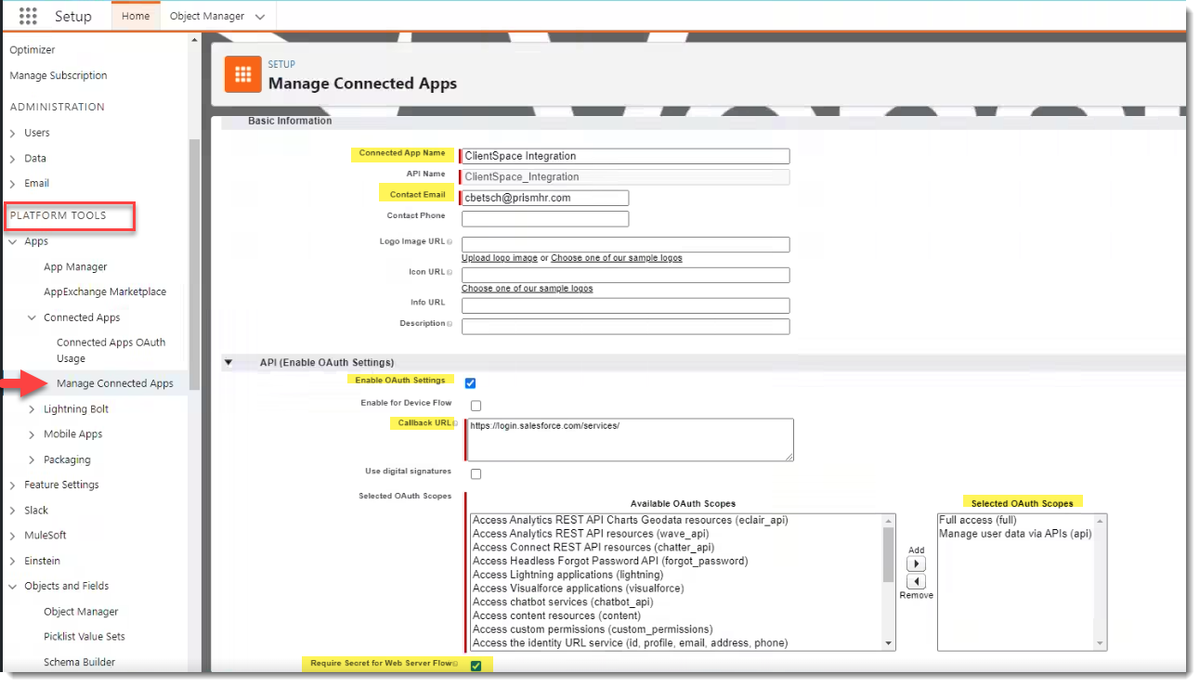Click the orange Setup header icon
This screenshot has width=1200, height=686.
(x=243, y=75)
